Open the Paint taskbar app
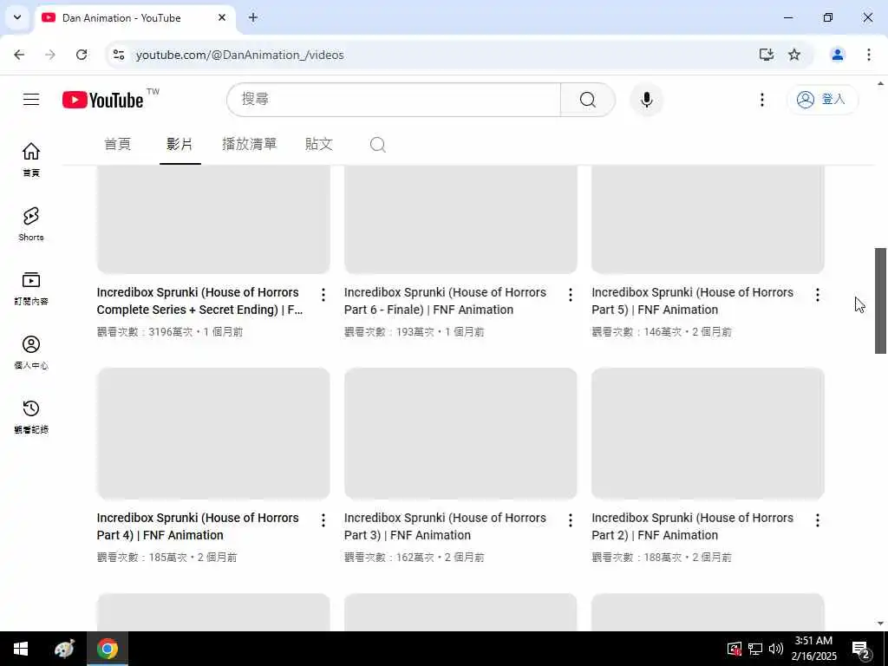 coord(64,649)
